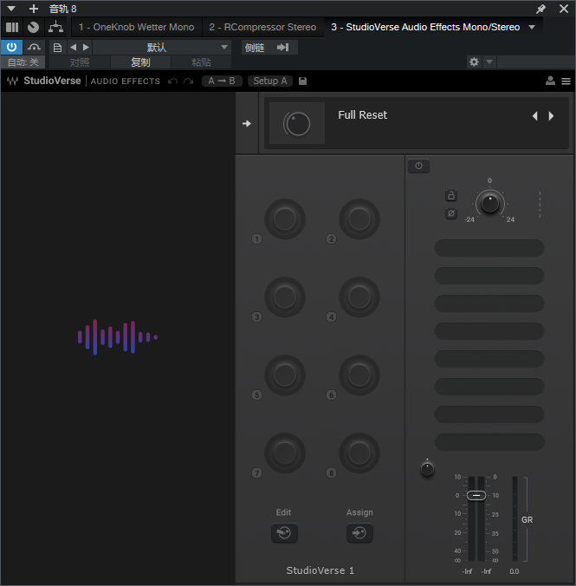Screen dimensions: 576x586
Task: Load next StudioVerse chain preset
Action: click(x=552, y=116)
